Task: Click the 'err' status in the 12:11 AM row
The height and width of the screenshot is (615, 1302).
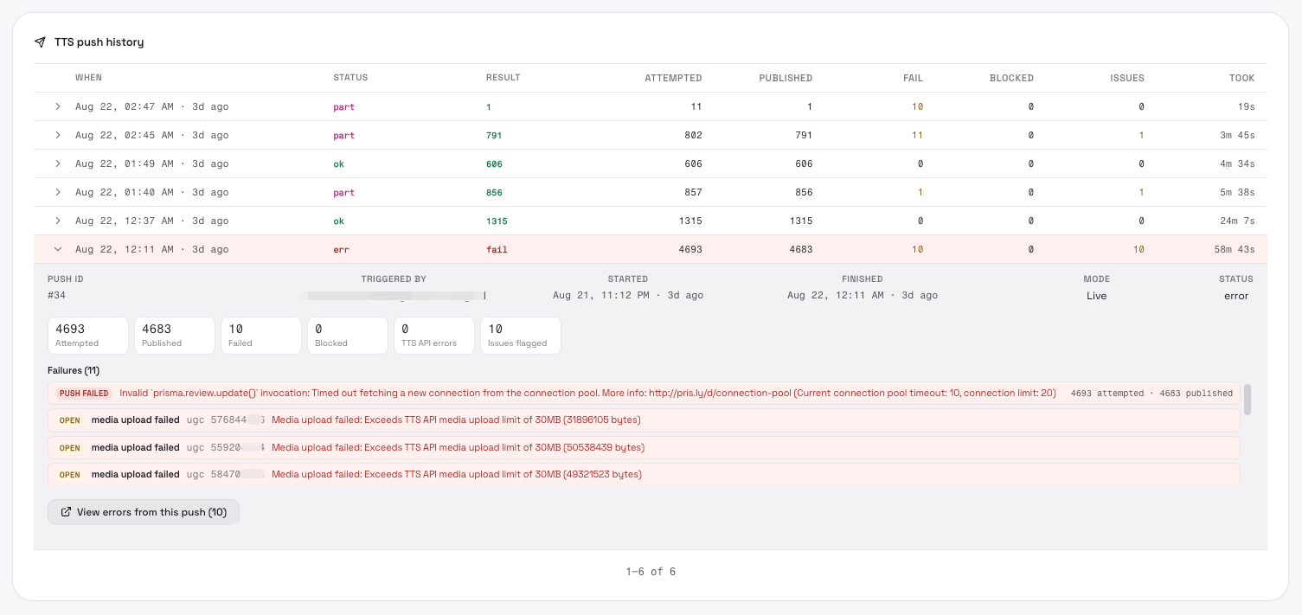Action: [x=342, y=250]
